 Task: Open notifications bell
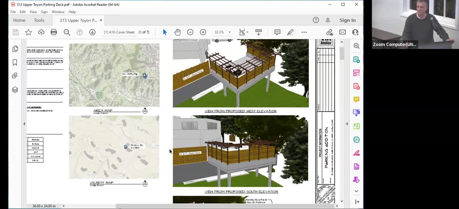[x=328, y=20]
